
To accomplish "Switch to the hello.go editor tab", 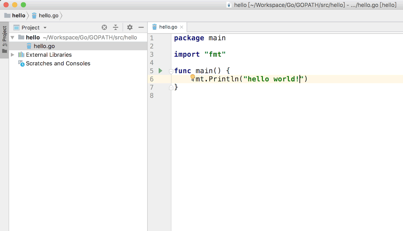I will point(168,27).
